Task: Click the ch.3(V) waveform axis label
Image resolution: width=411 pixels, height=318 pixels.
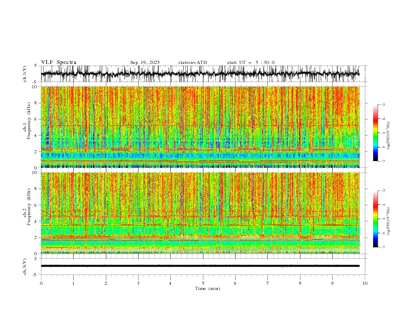Action: (x=25, y=267)
